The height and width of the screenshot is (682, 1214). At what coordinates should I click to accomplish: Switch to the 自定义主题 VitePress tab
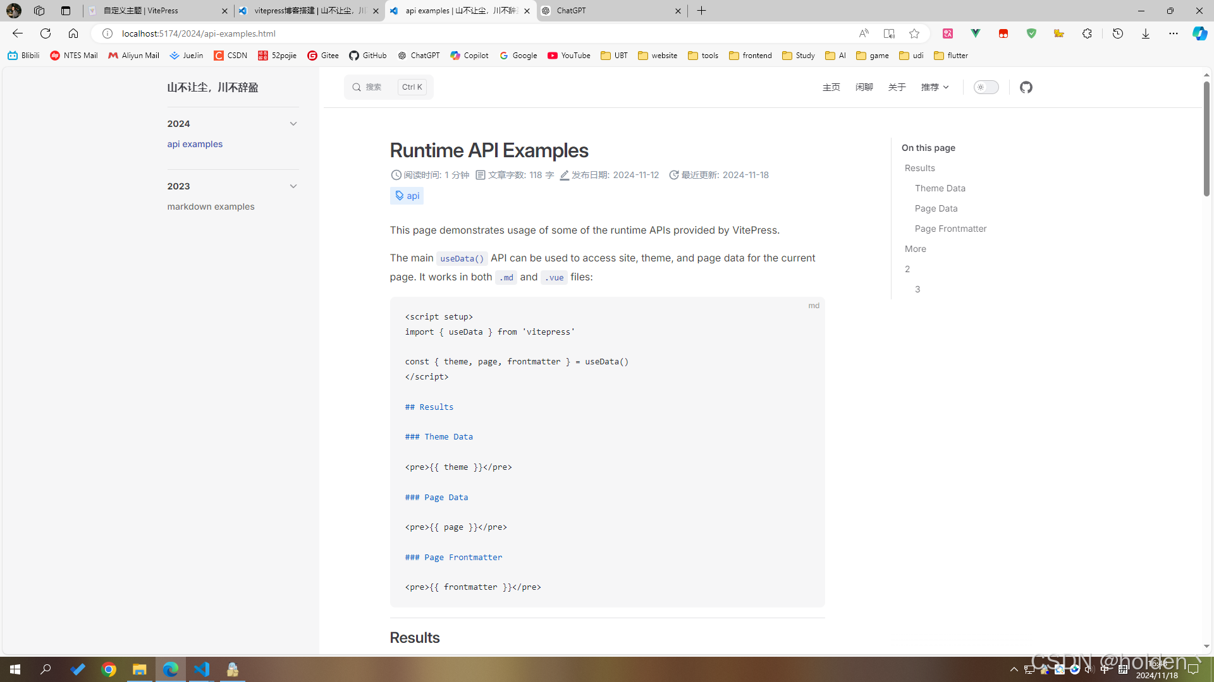(x=157, y=11)
